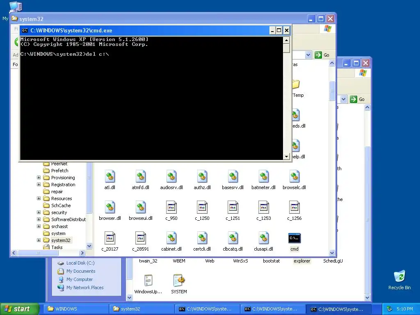This screenshot has height=315, width=420.
Task: Select the browseui.dll file icon
Action: (x=141, y=207)
